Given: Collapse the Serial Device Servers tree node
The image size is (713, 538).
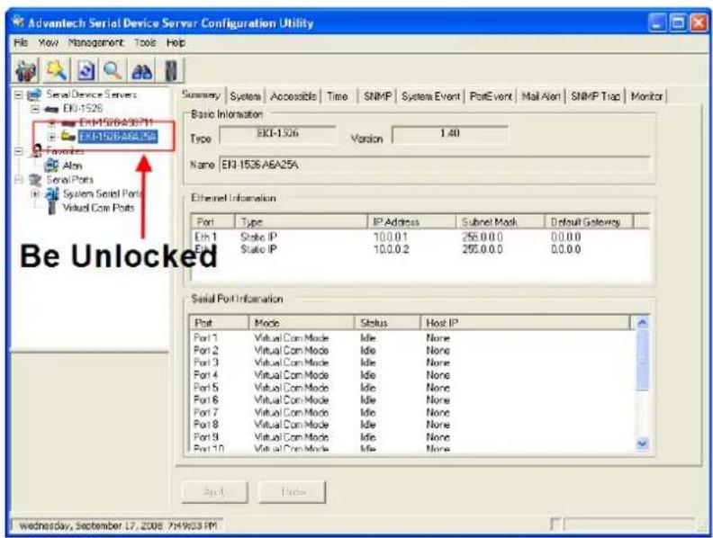Looking at the screenshot, I should point(19,95).
